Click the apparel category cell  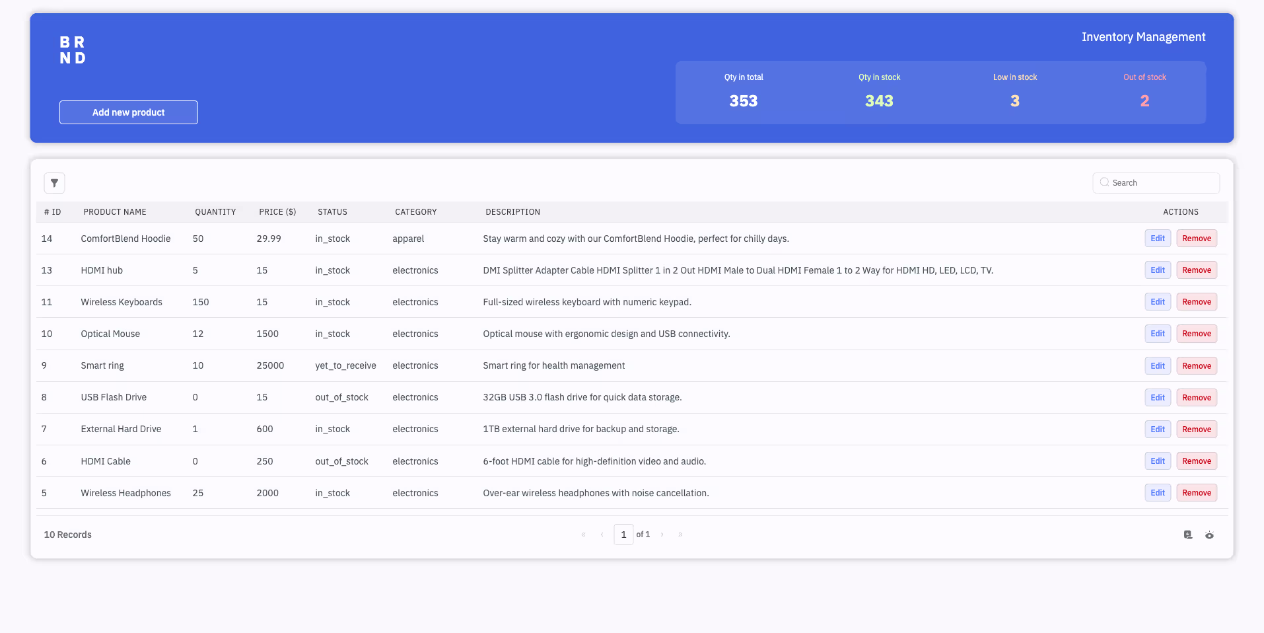[x=408, y=239]
